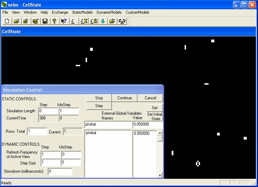Open the DynamicModels menu

coord(109,12)
